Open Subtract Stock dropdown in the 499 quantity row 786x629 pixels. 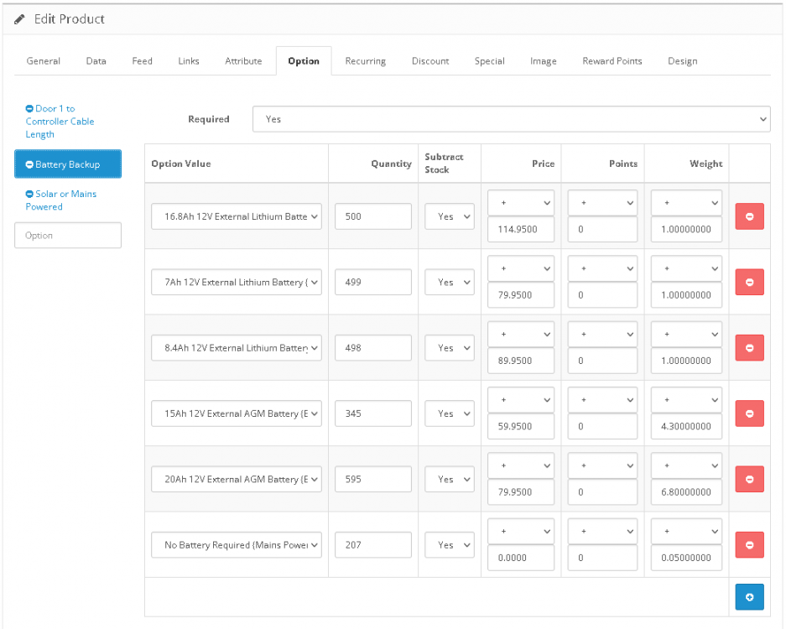[449, 282]
